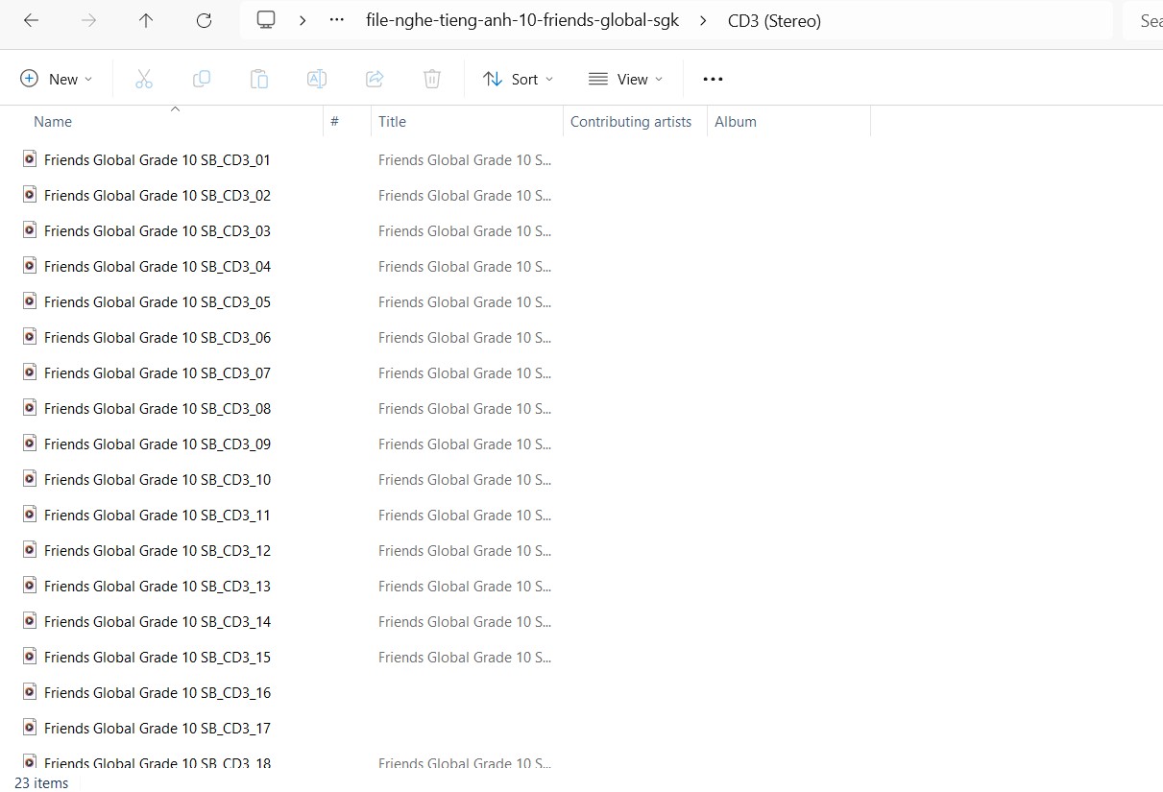
Task: Open the New item menu
Action: click(x=56, y=79)
